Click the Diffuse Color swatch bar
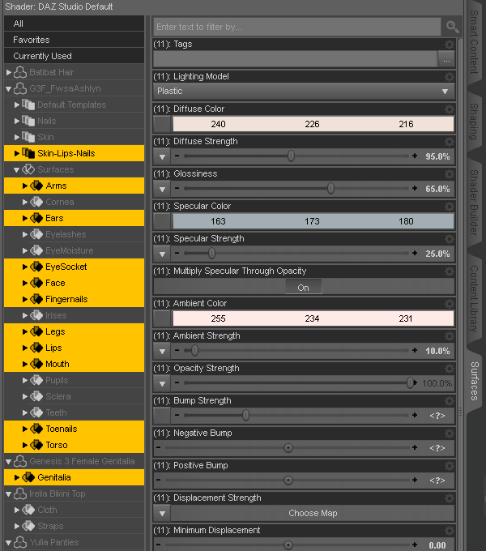486x551 pixels. click(313, 124)
